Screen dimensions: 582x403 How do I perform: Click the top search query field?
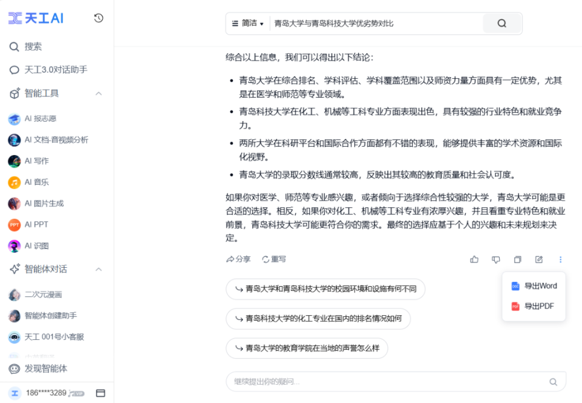pos(376,24)
